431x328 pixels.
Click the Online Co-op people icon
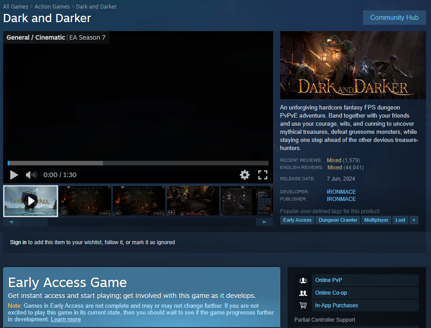303,293
